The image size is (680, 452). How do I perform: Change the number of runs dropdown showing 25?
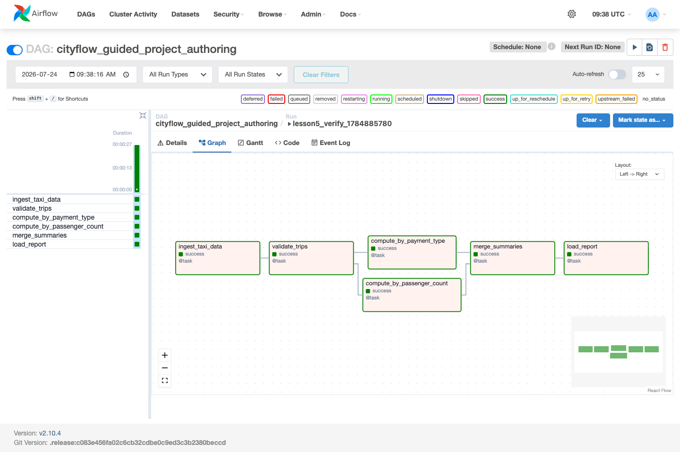click(648, 75)
